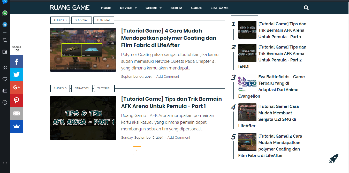Open popular post 2 AFK Arena Part 2 title
Image resolution: width=349 pixels, height=173 pixels.
(272, 57)
